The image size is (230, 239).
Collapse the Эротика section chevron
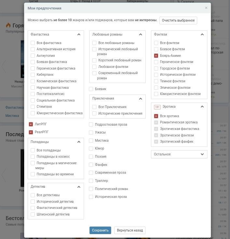(202, 107)
